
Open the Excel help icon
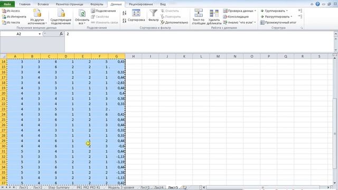tap(317, 4)
